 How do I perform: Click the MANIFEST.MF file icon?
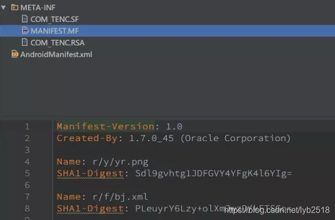[x=25, y=30]
